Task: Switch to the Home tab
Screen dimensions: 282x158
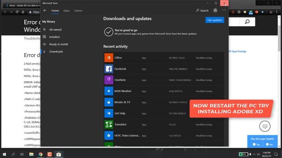Action: click(55, 11)
